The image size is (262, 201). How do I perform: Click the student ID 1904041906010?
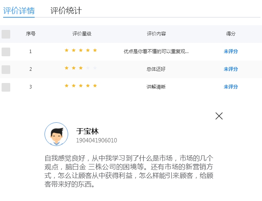(x=97, y=140)
